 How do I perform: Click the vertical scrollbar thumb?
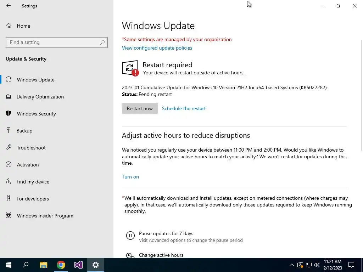click(x=362, y=95)
